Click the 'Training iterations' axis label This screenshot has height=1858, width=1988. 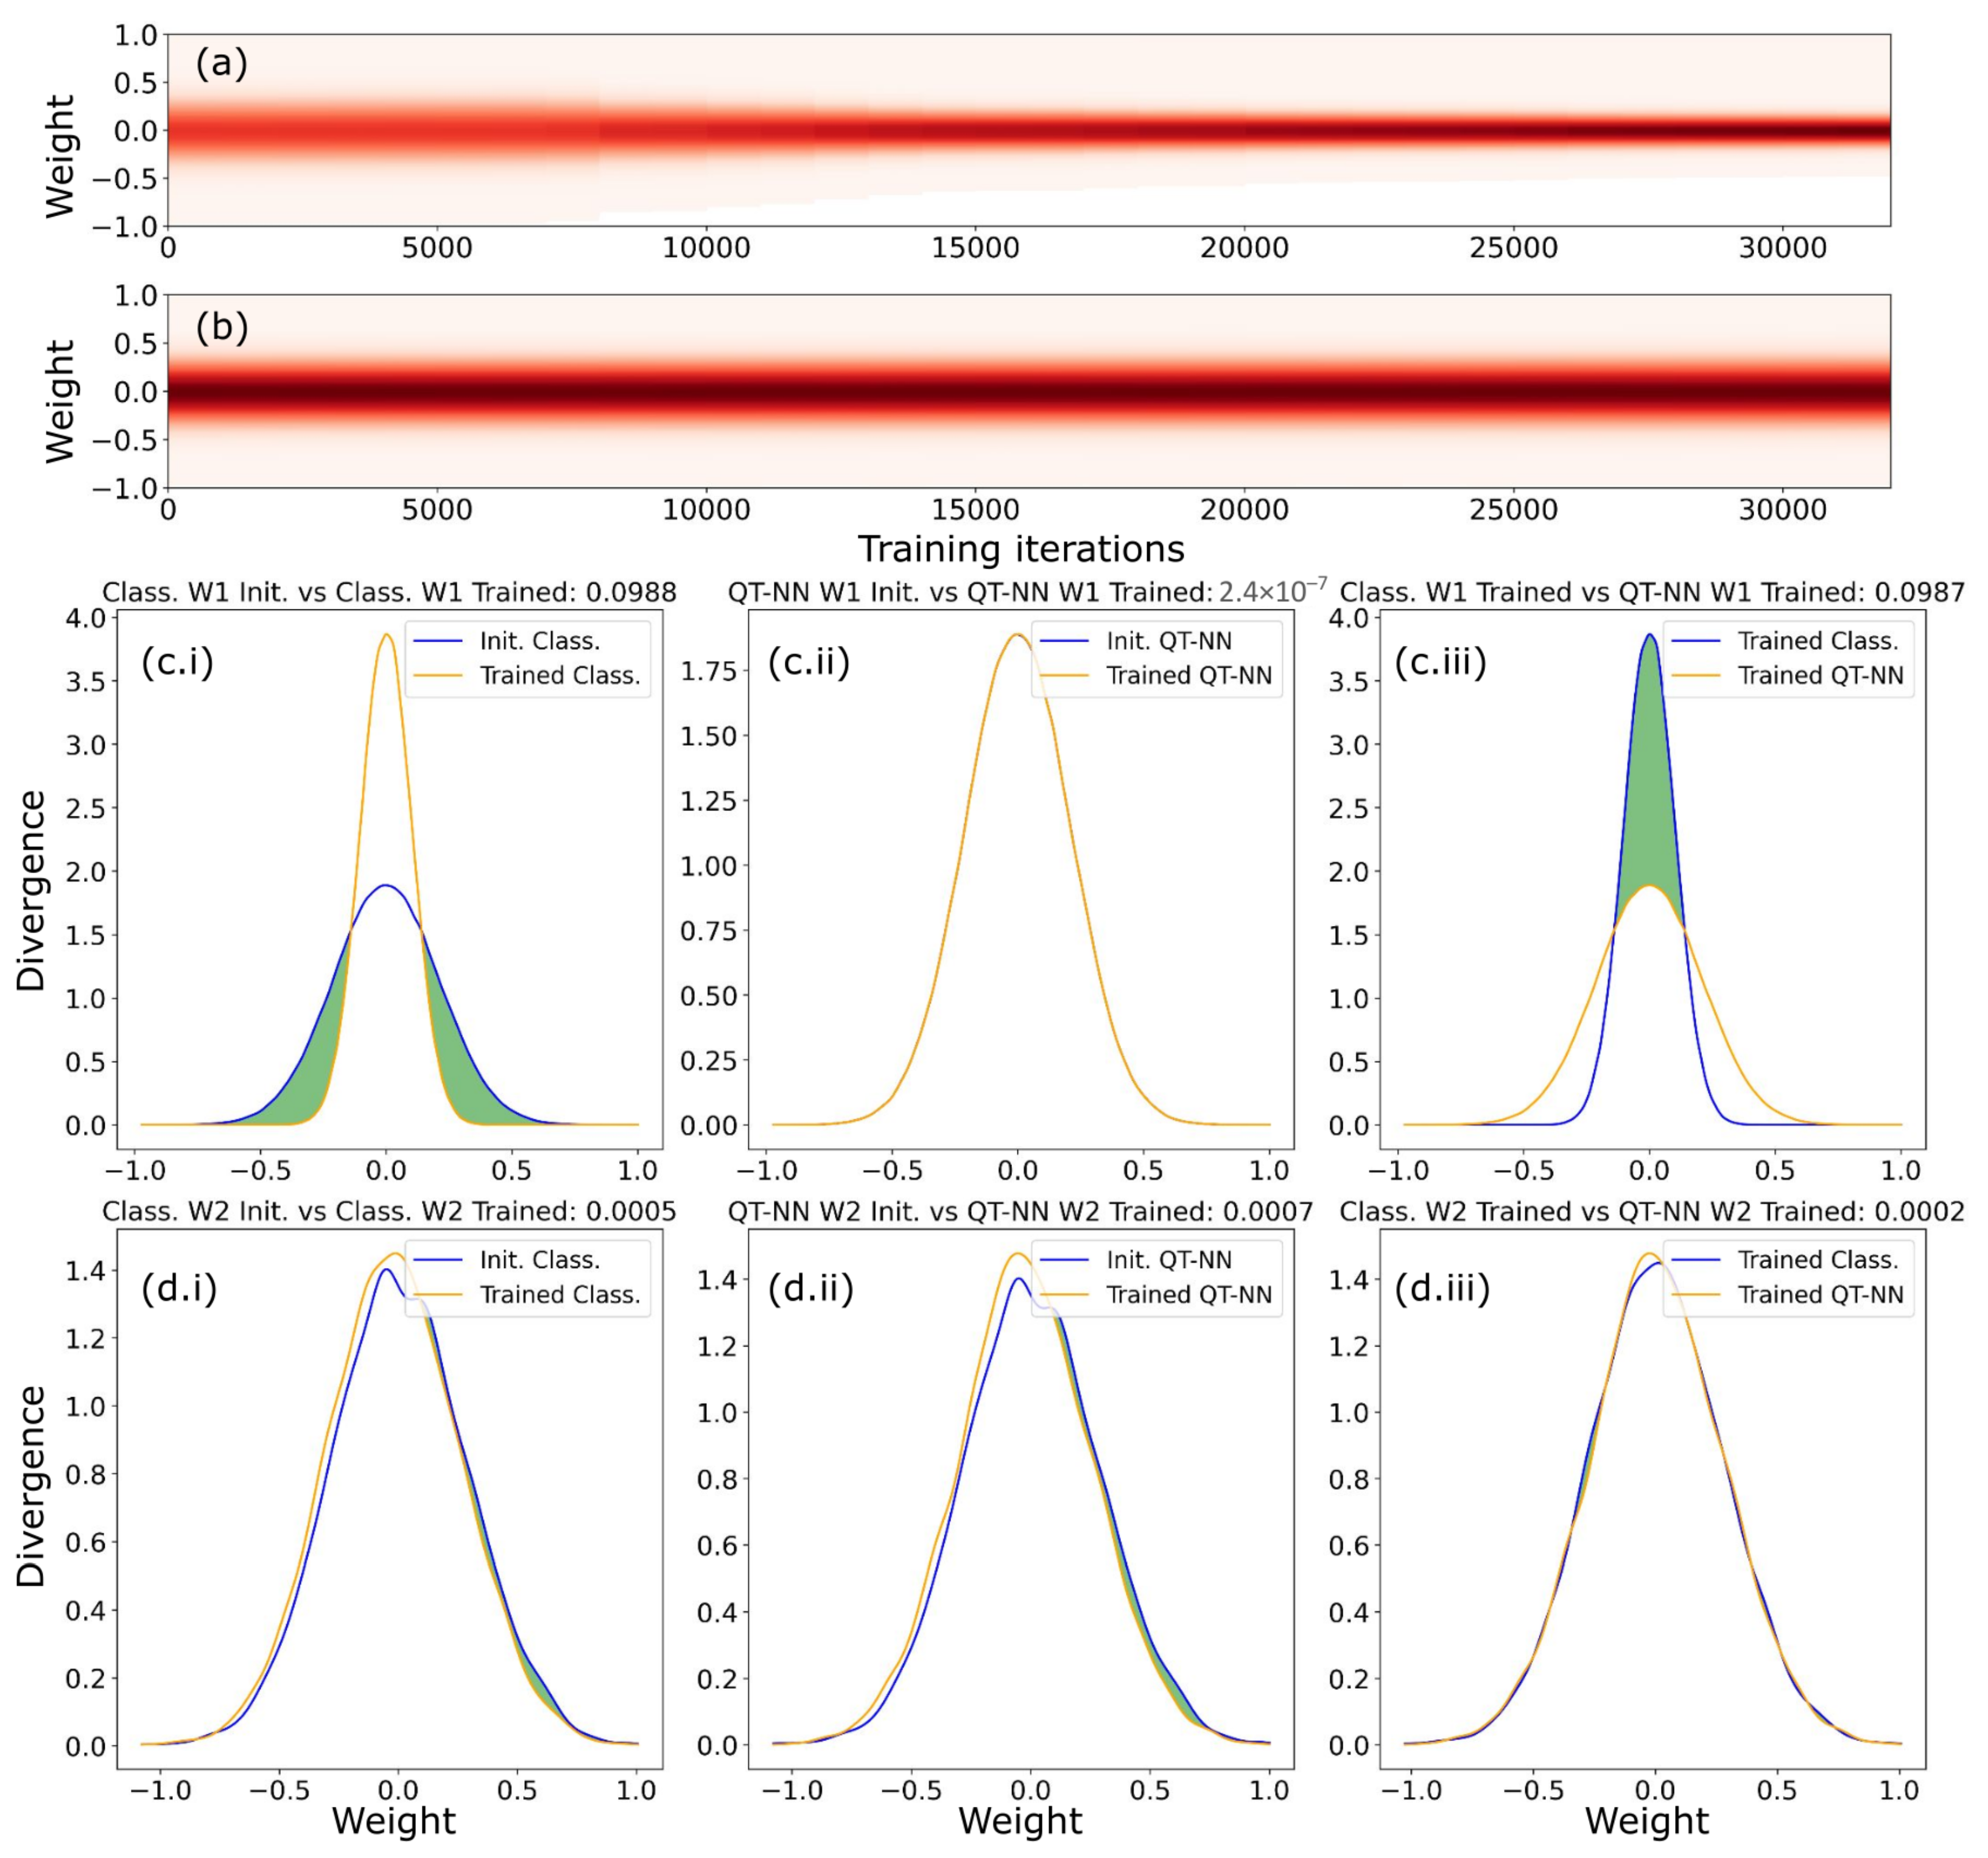click(1021, 549)
